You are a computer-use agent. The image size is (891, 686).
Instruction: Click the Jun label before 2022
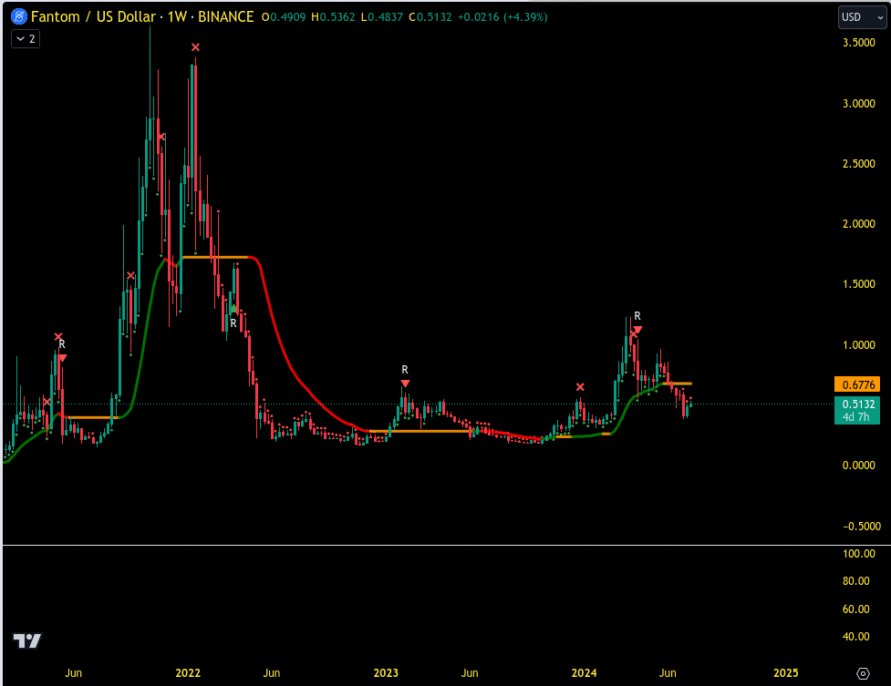tap(73, 673)
